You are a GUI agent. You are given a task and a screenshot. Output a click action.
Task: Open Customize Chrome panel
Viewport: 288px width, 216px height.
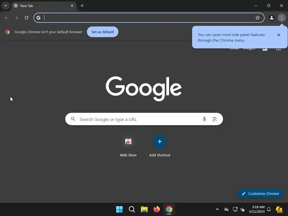[x=260, y=193]
